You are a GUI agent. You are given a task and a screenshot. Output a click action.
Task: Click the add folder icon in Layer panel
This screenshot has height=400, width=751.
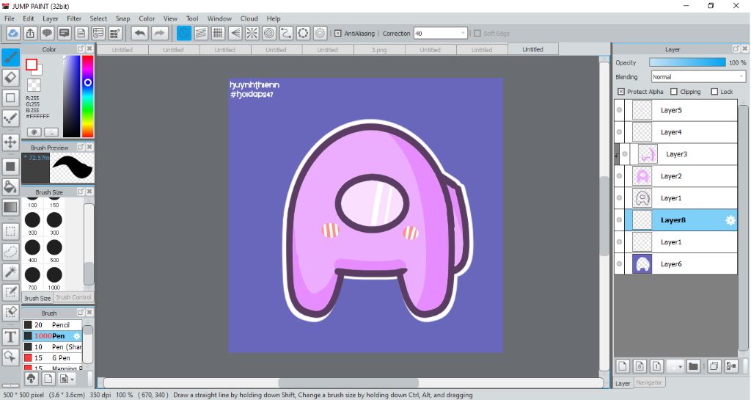pos(692,366)
